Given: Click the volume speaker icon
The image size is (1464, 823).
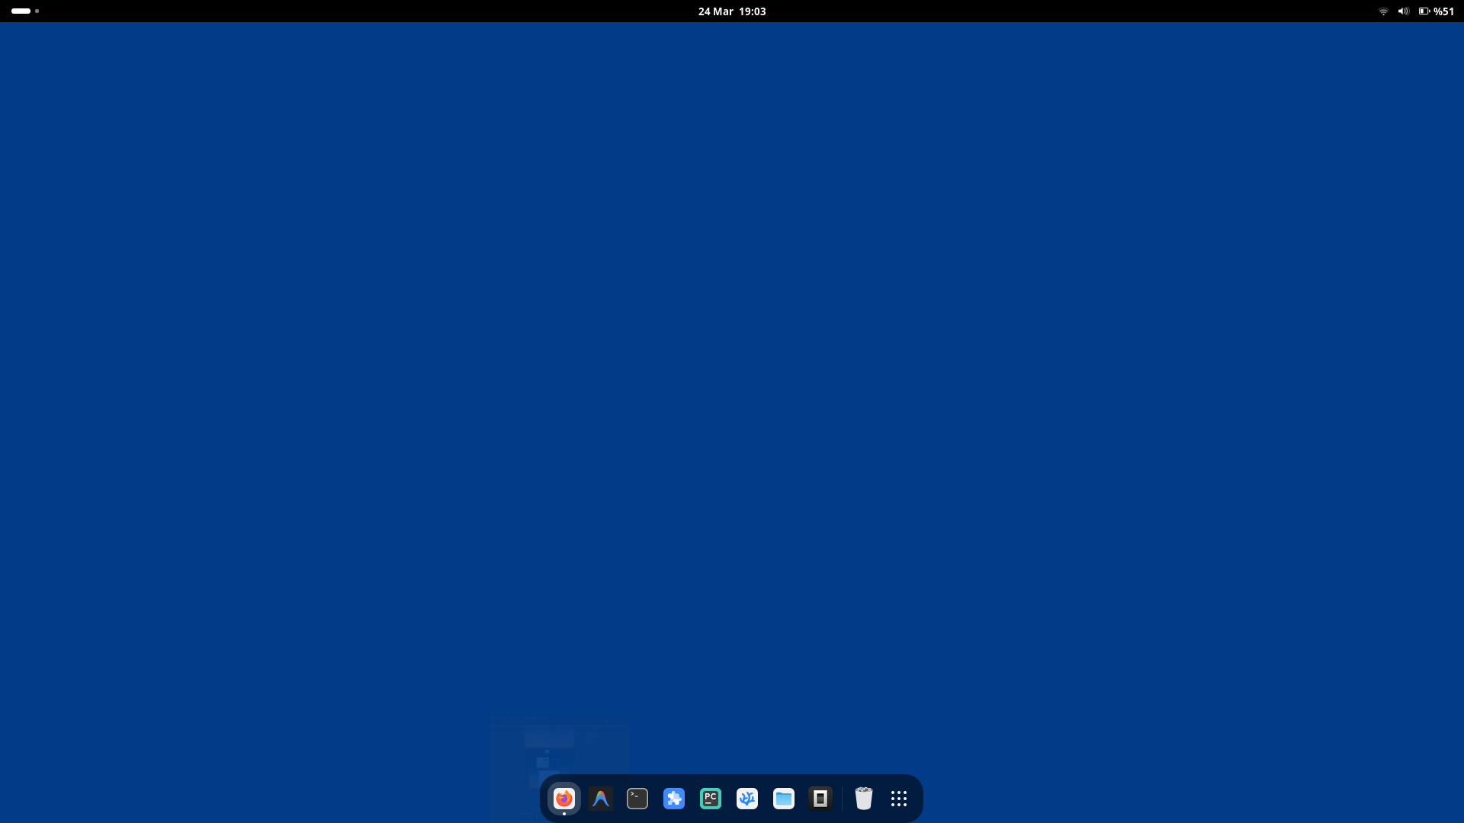Looking at the screenshot, I should [1403, 11].
